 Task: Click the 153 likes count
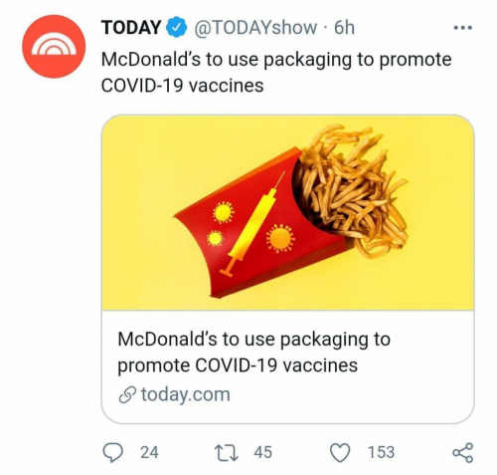click(x=381, y=452)
